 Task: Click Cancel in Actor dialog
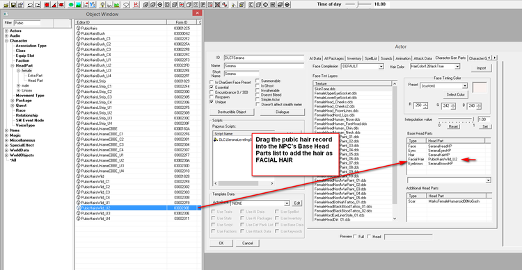click(x=247, y=244)
